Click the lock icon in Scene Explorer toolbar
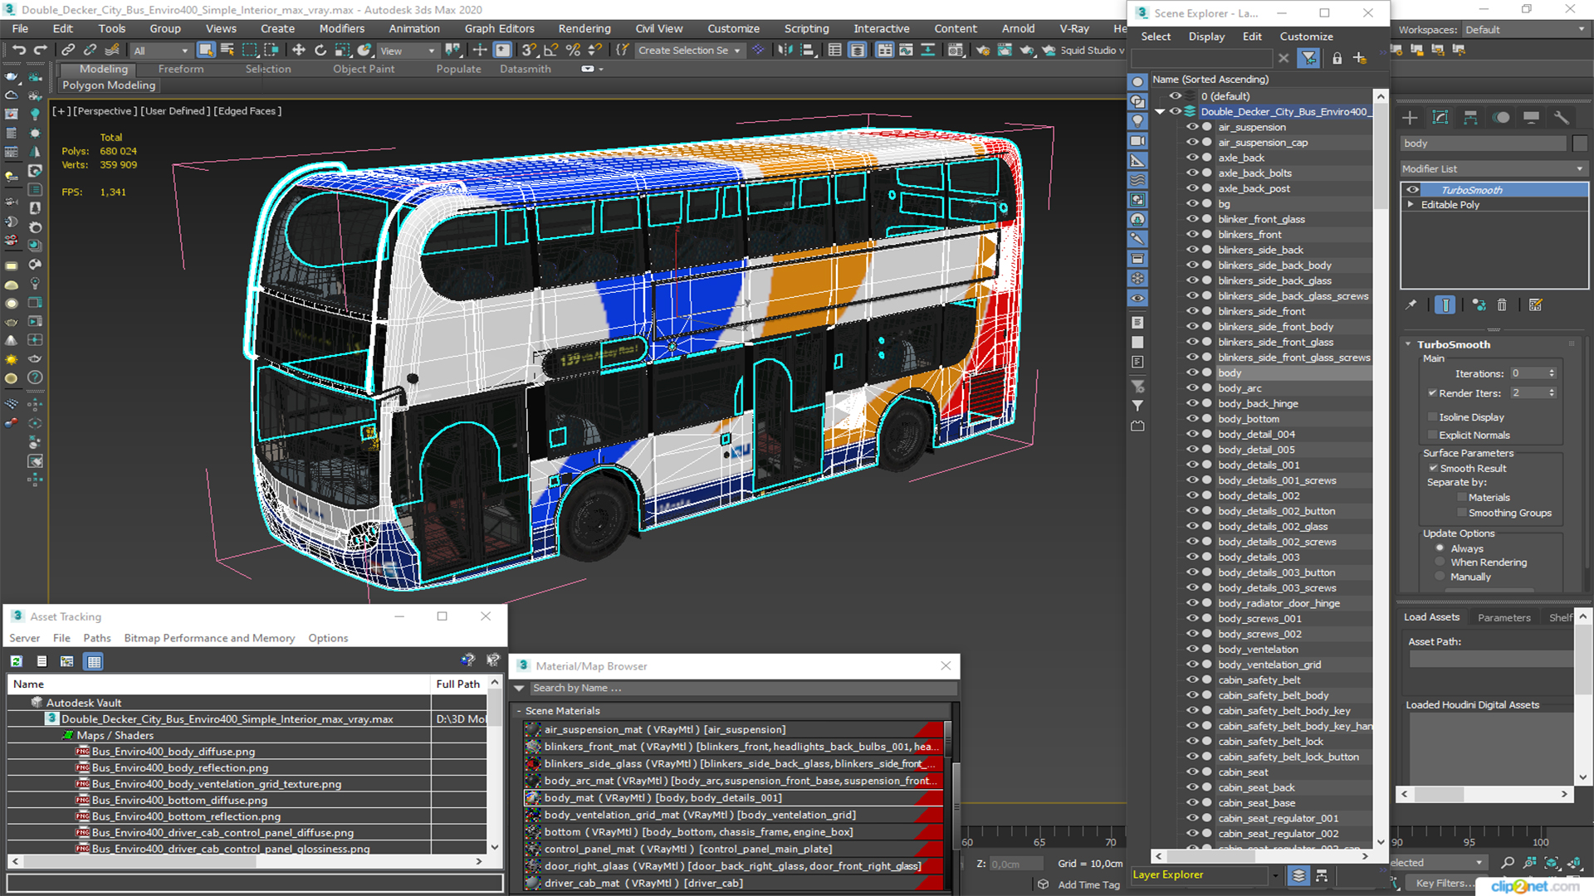This screenshot has height=896, width=1594. pyautogui.click(x=1337, y=58)
